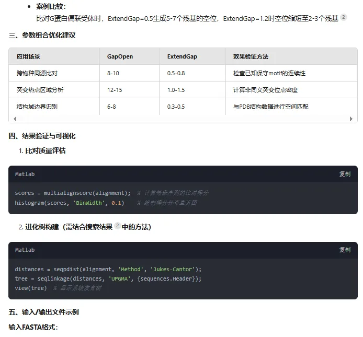
Task: Open citation badge in 进化树构建 heading
Action: (x=117, y=226)
